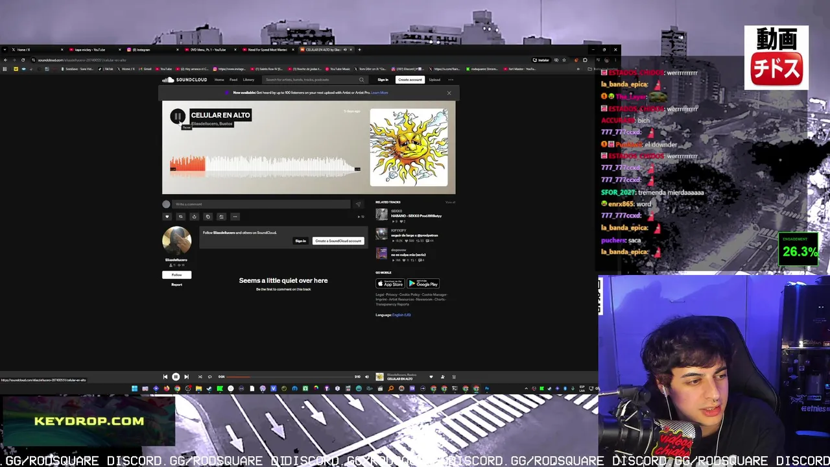Change language via English (US) link

(401, 315)
